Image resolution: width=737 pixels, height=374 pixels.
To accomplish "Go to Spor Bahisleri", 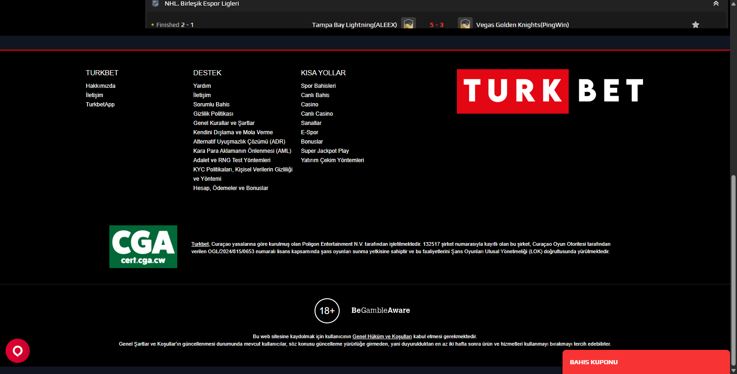I will [318, 86].
